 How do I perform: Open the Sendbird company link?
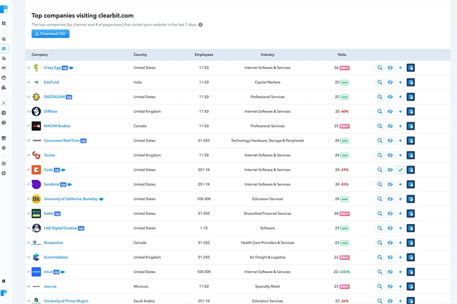point(51,184)
